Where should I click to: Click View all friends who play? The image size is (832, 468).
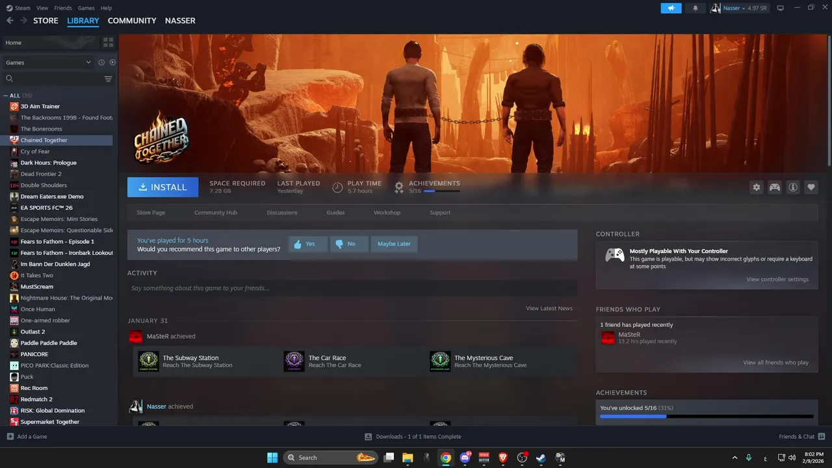click(776, 363)
